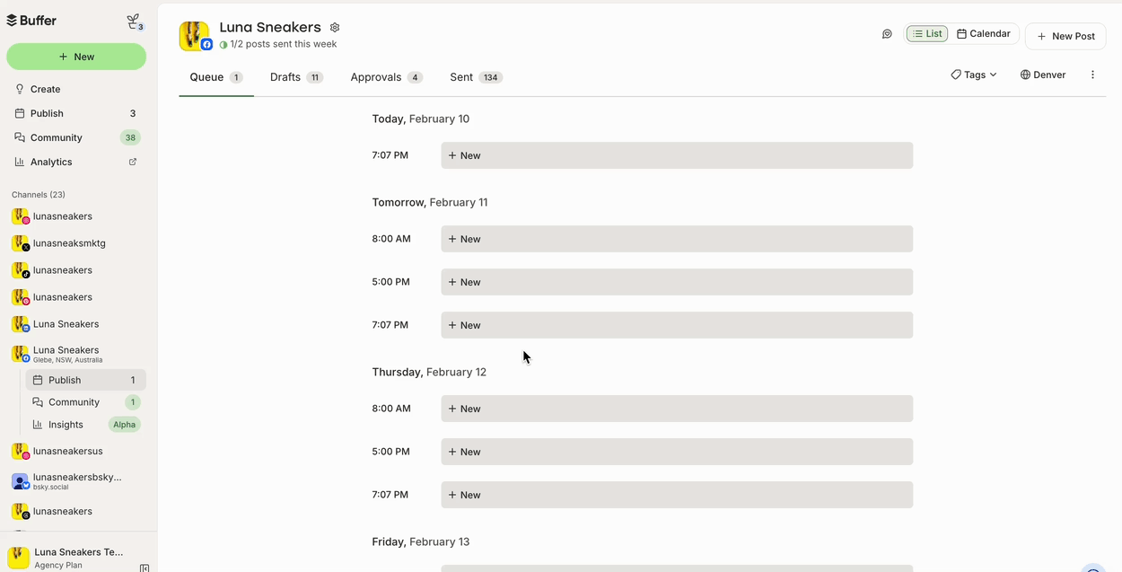The height and width of the screenshot is (572, 1122).
Task: Click the Community icon in sidebar
Action: pos(19,137)
